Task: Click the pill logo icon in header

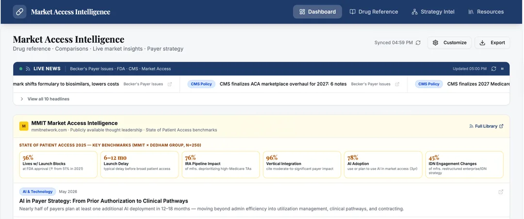Action: click(x=19, y=12)
